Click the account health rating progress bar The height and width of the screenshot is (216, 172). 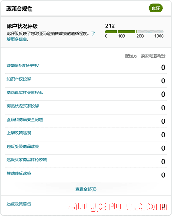135,32
